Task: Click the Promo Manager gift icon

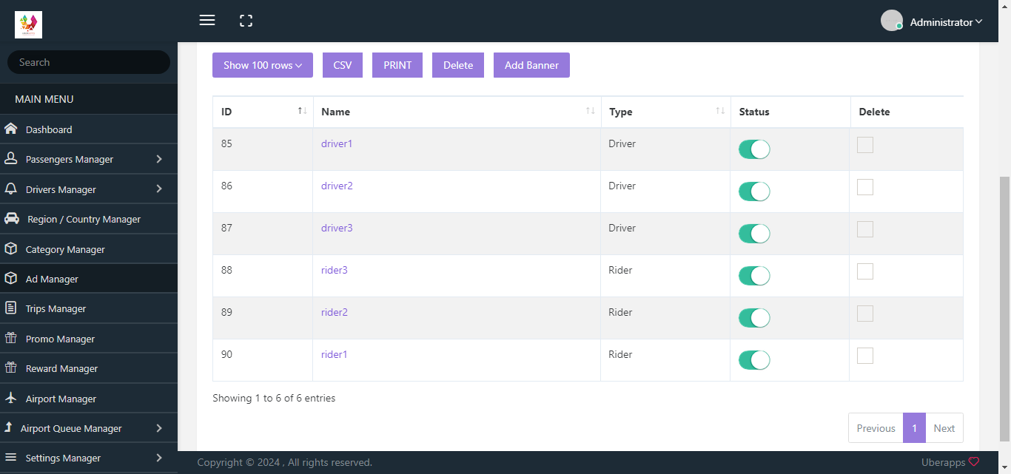Action: (11, 339)
